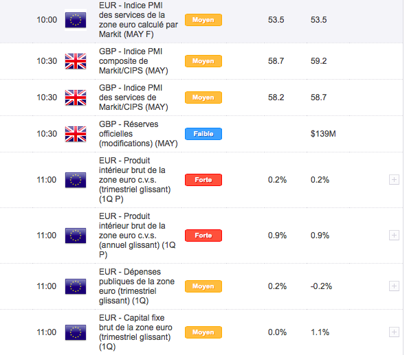420x355 pixels.
Task: Click the UK flag for GBP services PMI row
Action: (x=75, y=98)
